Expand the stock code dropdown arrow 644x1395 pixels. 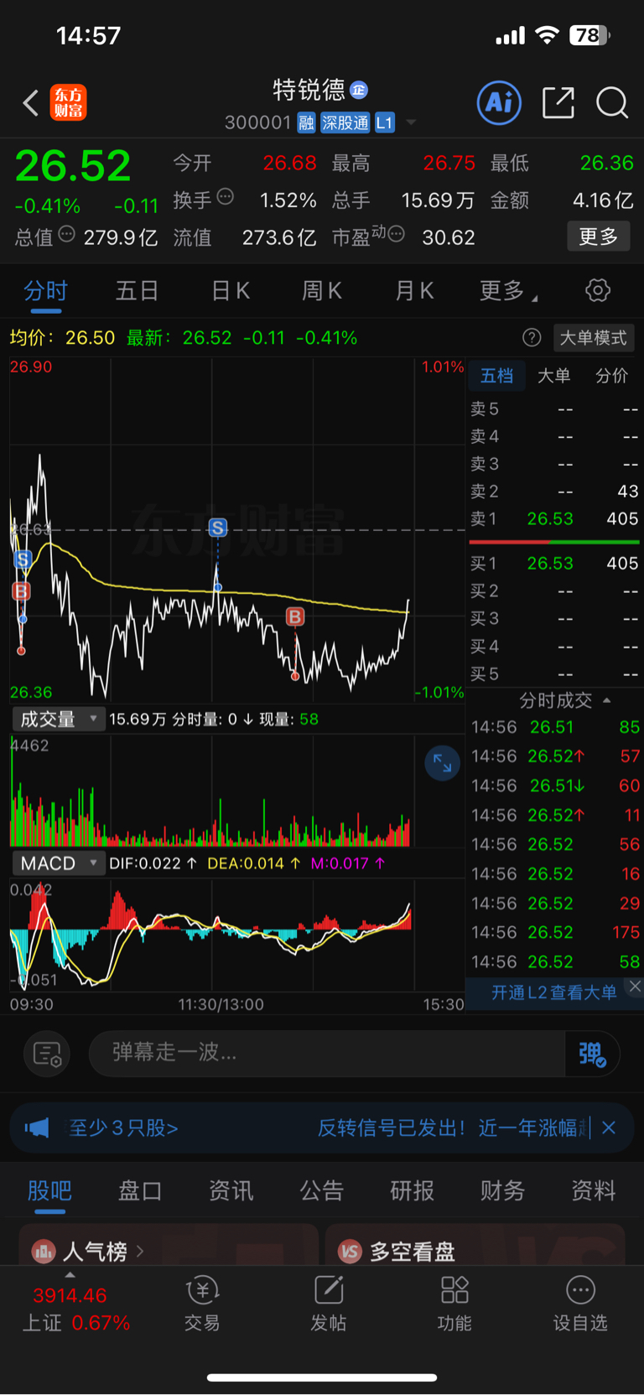[411, 122]
